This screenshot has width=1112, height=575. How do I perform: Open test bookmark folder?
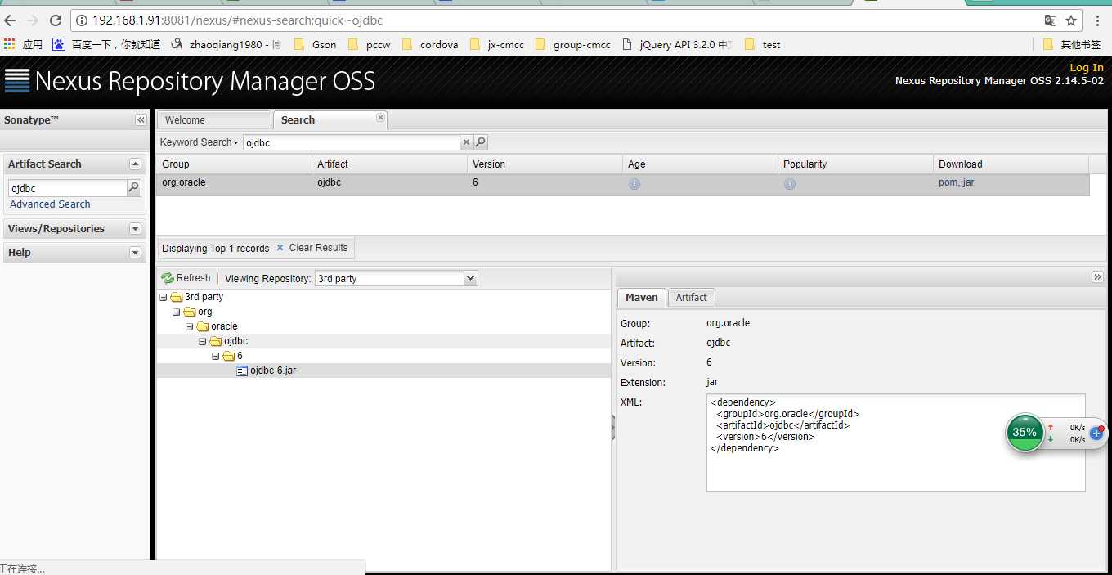coord(762,44)
